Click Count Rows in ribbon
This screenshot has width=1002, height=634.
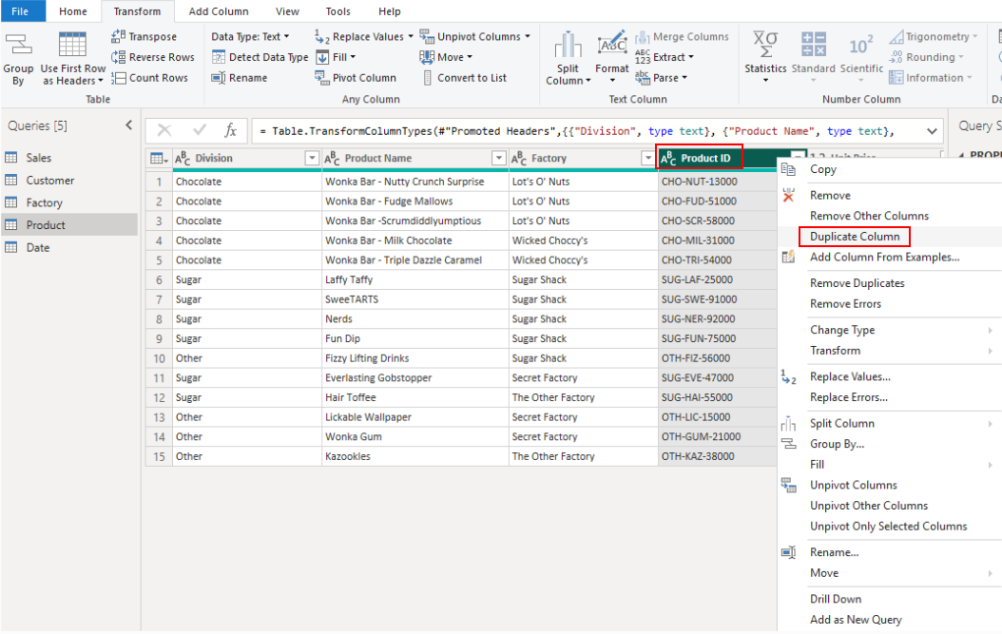(149, 77)
